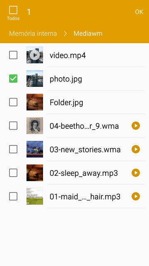Screen dimensions: 149x266
Task: Play preview of 03-new_stories.wma
Action: click(x=136, y=149)
